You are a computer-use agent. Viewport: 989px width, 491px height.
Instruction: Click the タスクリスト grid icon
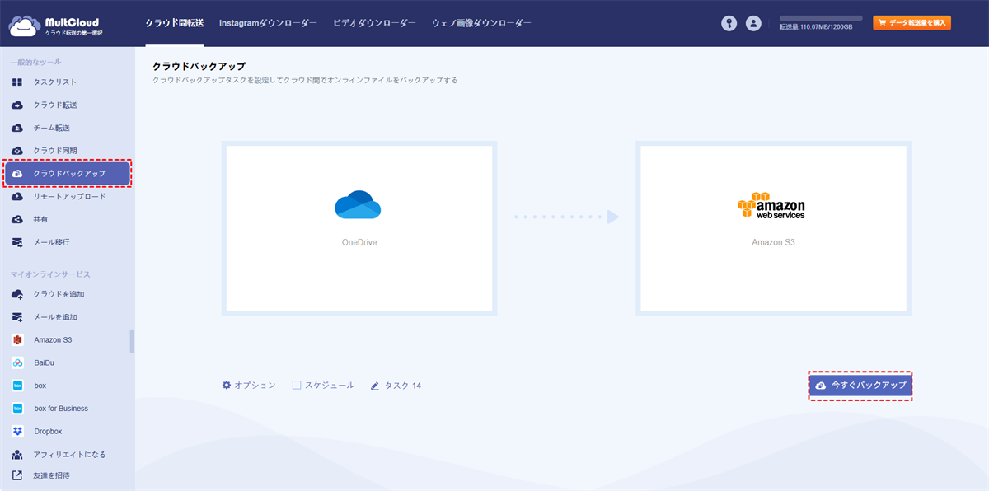(x=17, y=82)
